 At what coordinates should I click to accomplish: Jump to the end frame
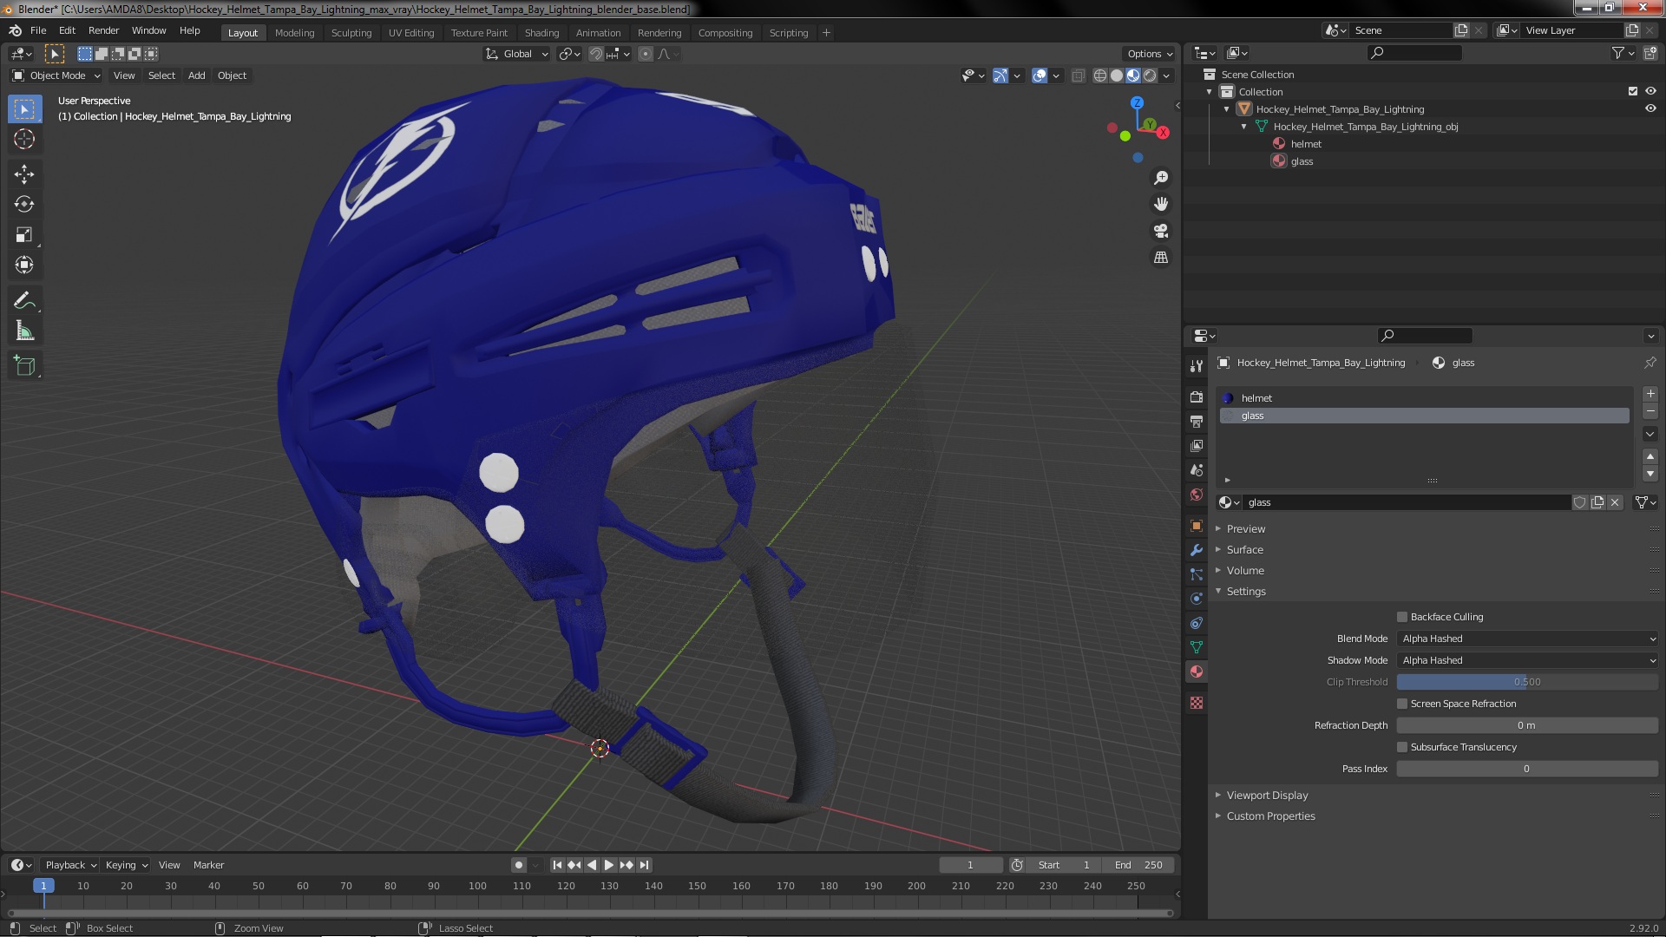coord(644,865)
